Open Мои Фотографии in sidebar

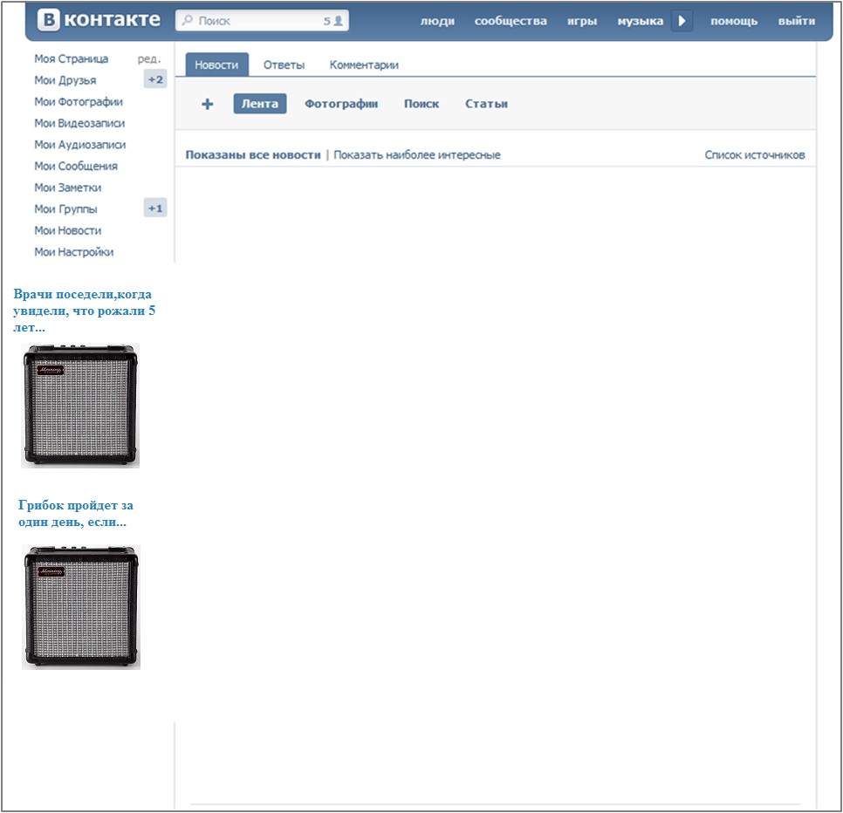point(79,101)
